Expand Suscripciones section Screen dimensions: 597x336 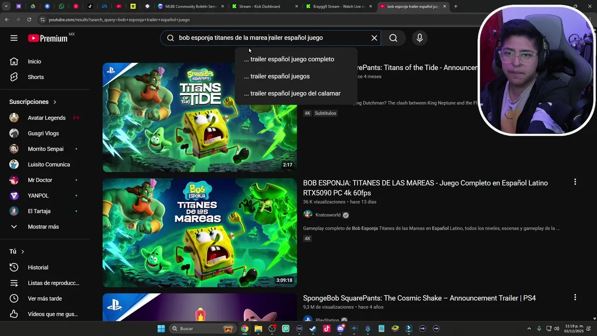(x=33, y=102)
